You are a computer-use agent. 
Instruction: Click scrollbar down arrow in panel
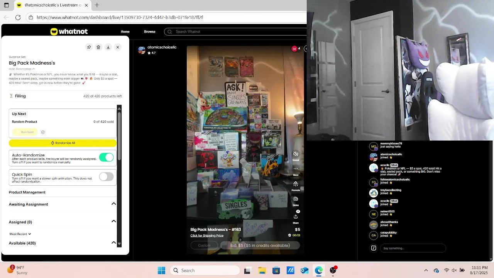[119, 244]
